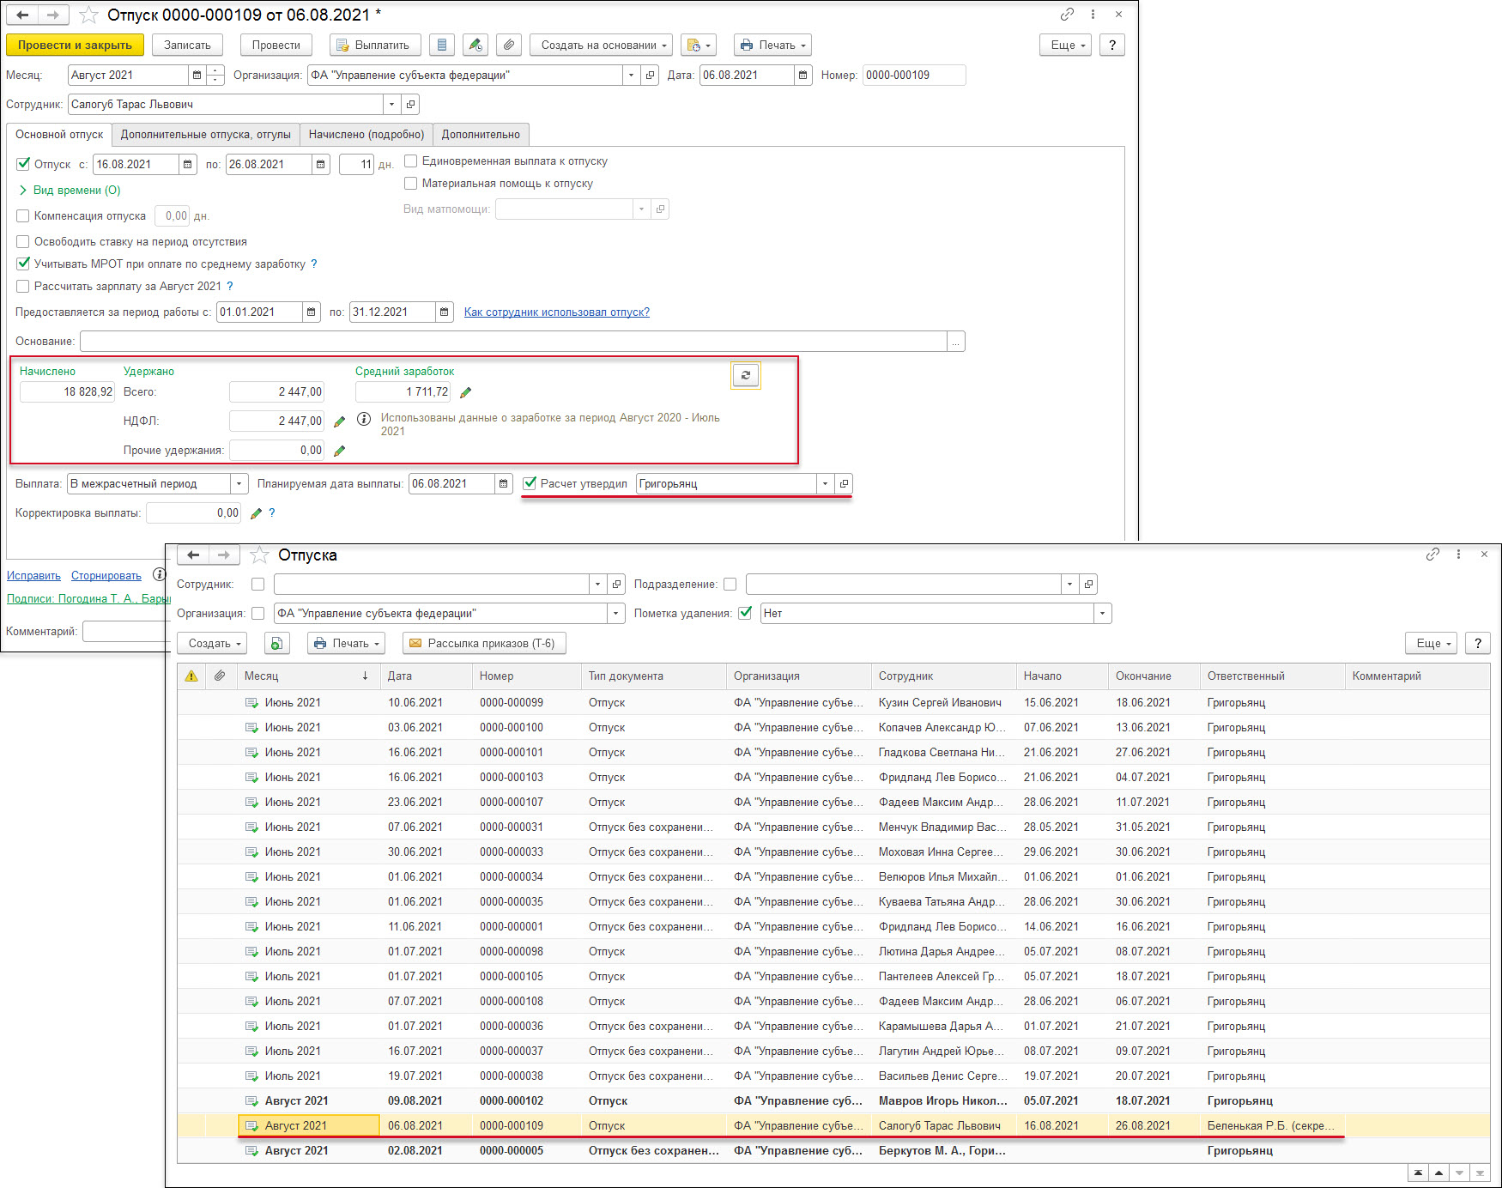Open kebab menu in Отпуск document window
1502x1188 pixels.
tap(1093, 14)
